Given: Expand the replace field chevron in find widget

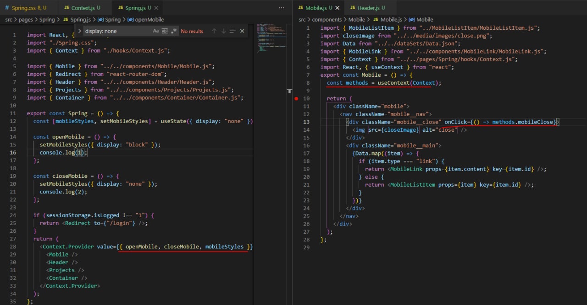Looking at the screenshot, I should click(x=79, y=31).
